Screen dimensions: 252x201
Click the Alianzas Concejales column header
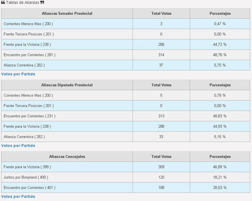pos(67,156)
